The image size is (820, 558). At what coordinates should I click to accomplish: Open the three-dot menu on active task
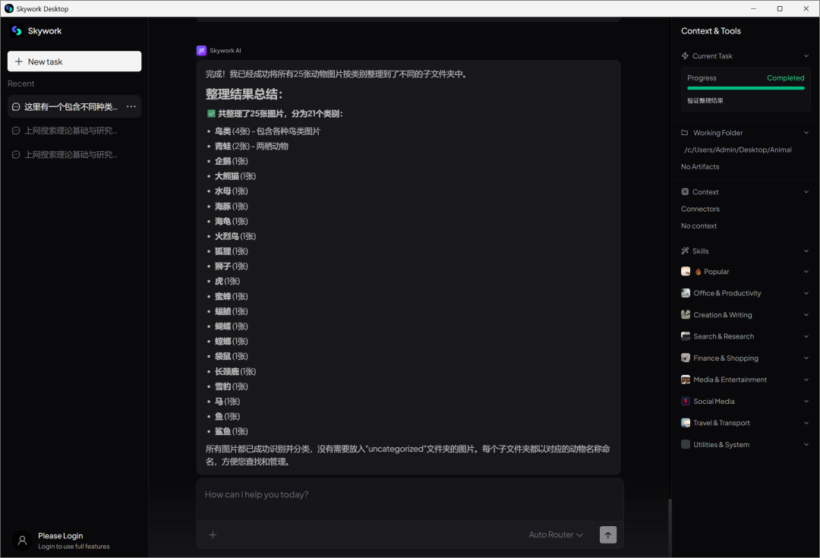click(x=131, y=107)
